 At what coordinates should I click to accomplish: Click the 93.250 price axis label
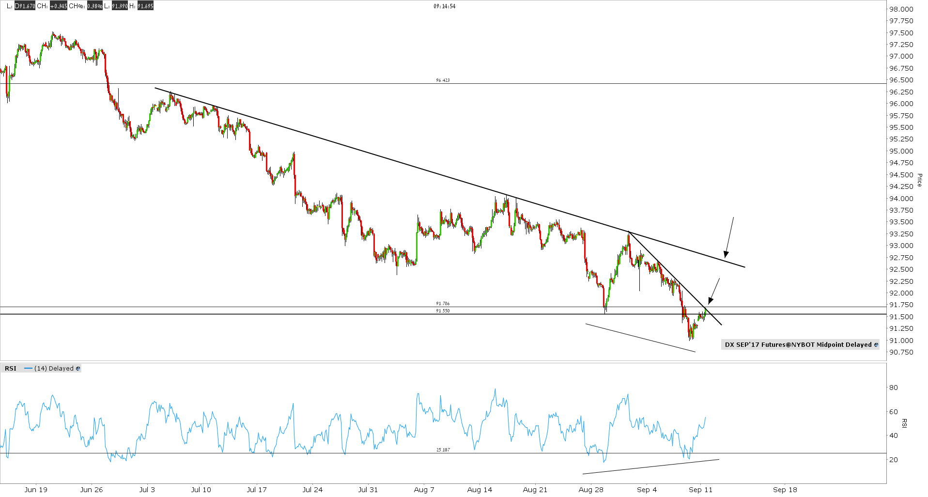pyautogui.click(x=901, y=234)
